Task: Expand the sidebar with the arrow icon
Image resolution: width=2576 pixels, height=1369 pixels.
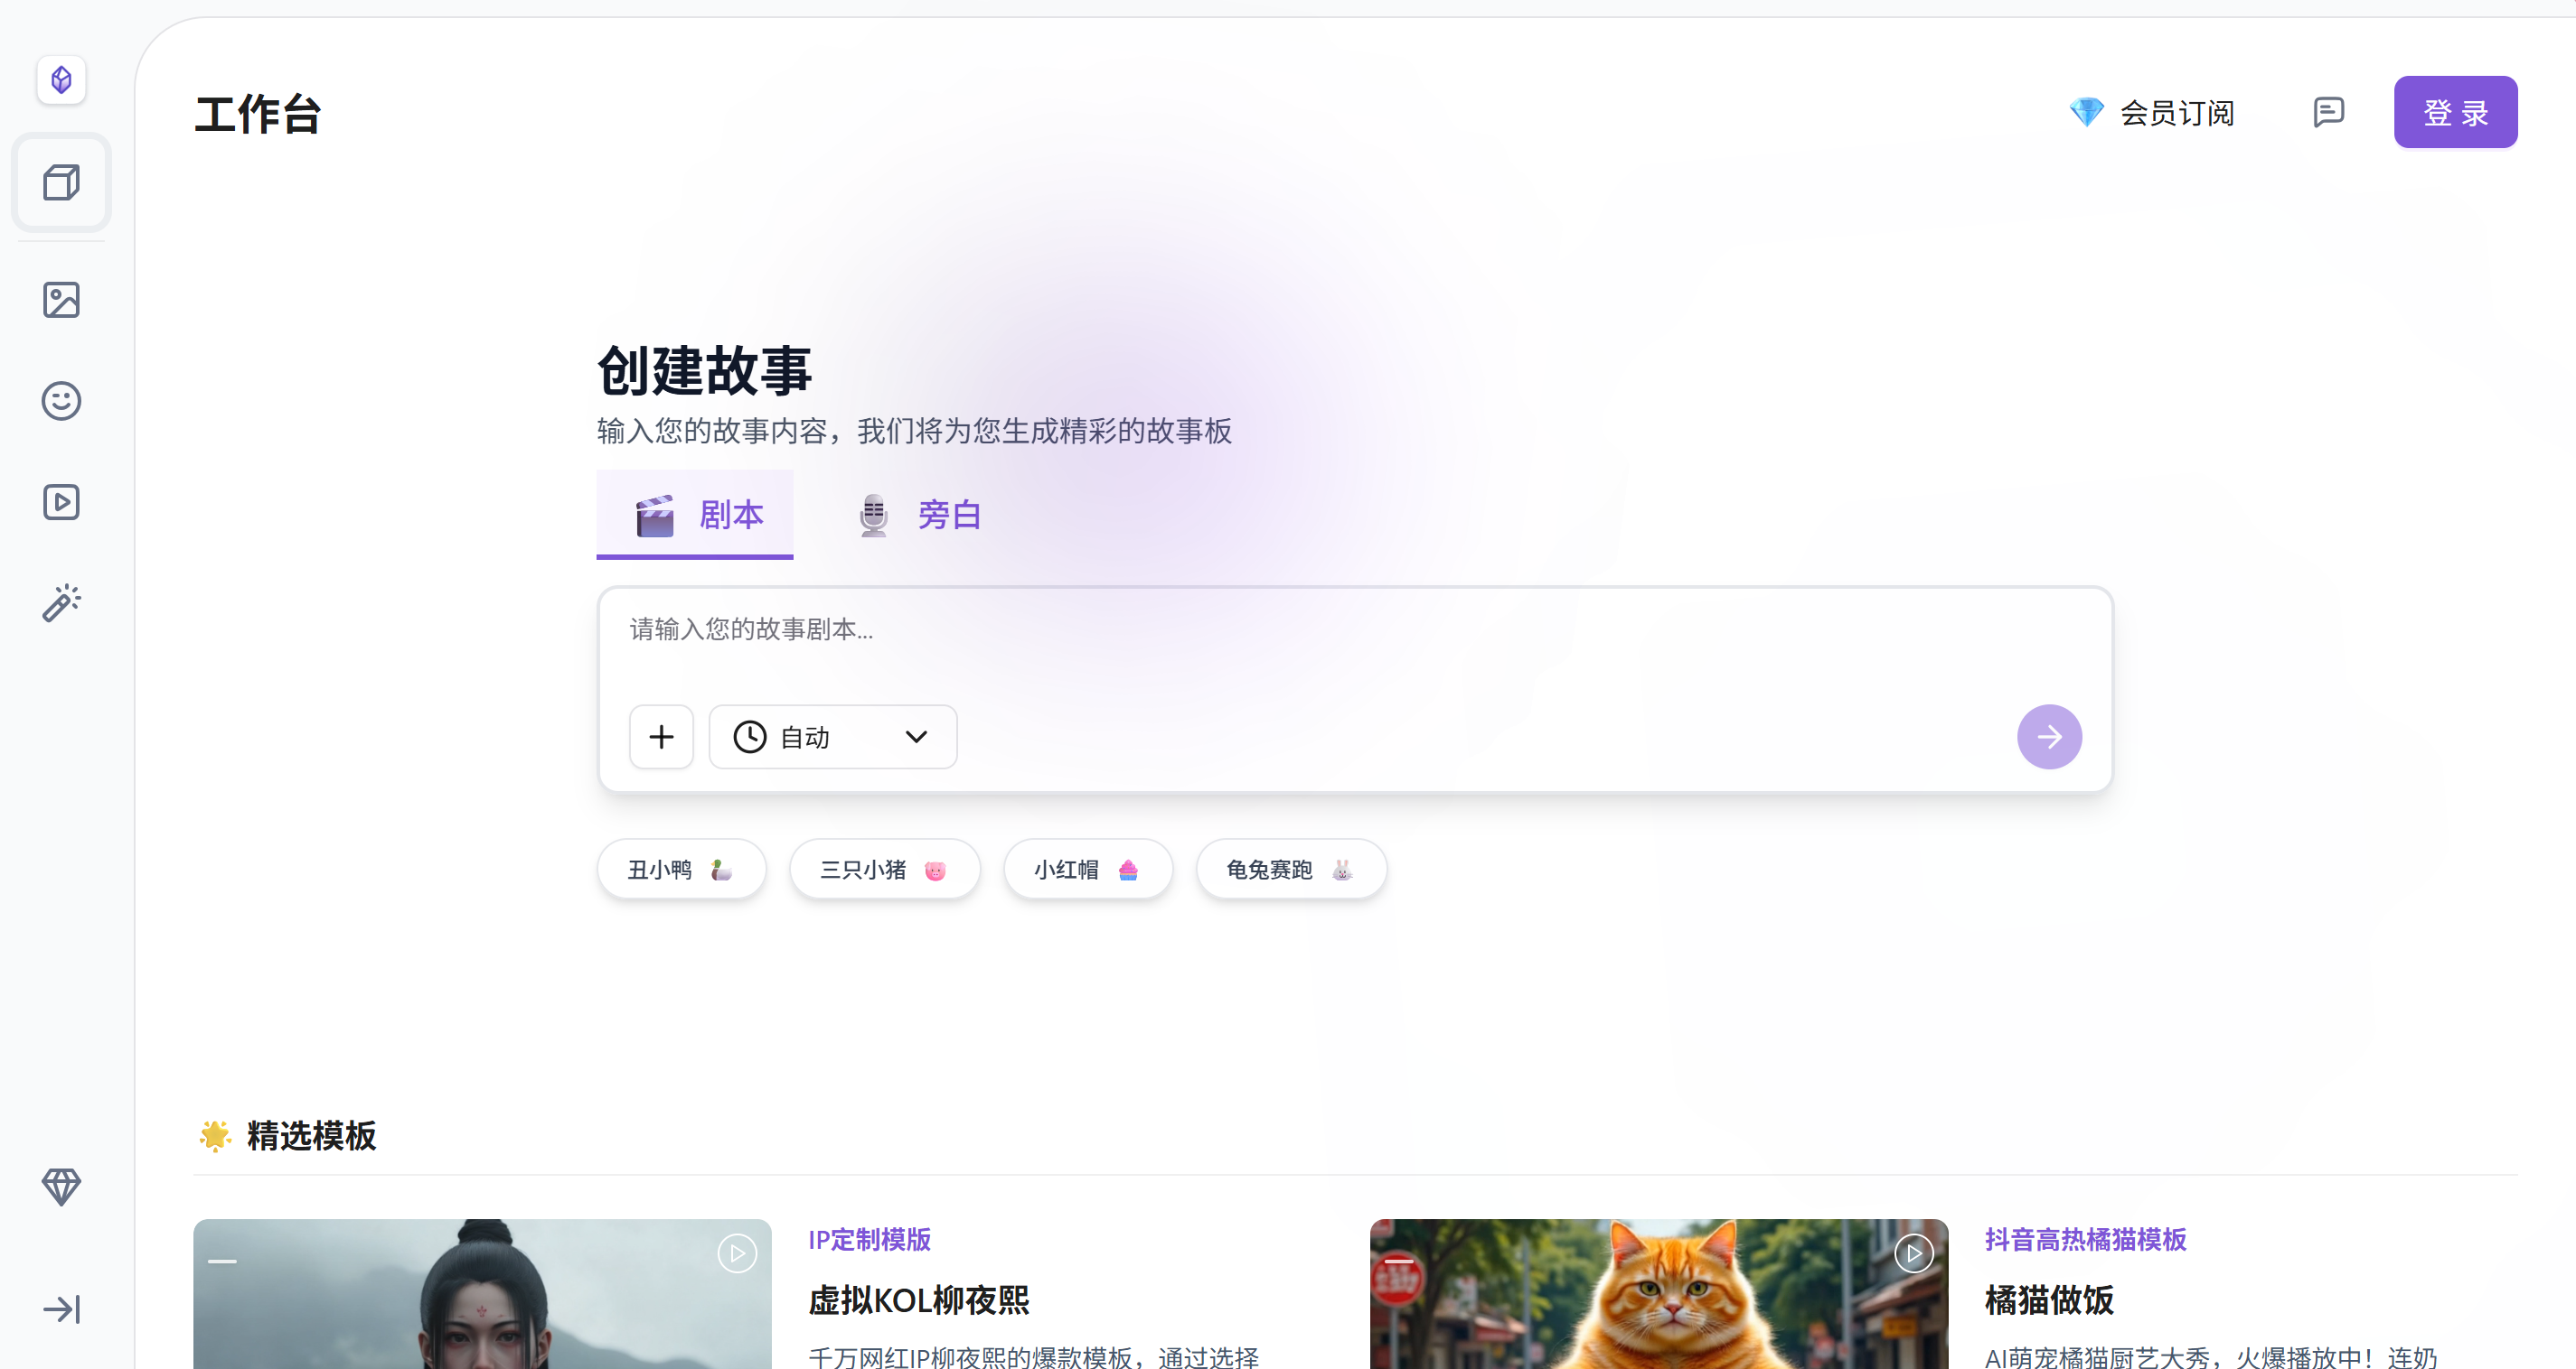Action: point(61,1309)
